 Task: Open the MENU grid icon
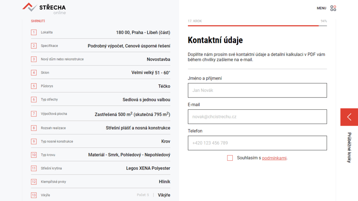(333, 8)
